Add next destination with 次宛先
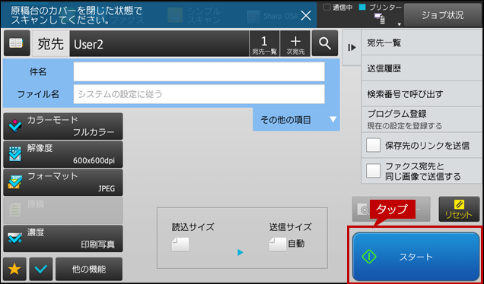 coord(295,43)
